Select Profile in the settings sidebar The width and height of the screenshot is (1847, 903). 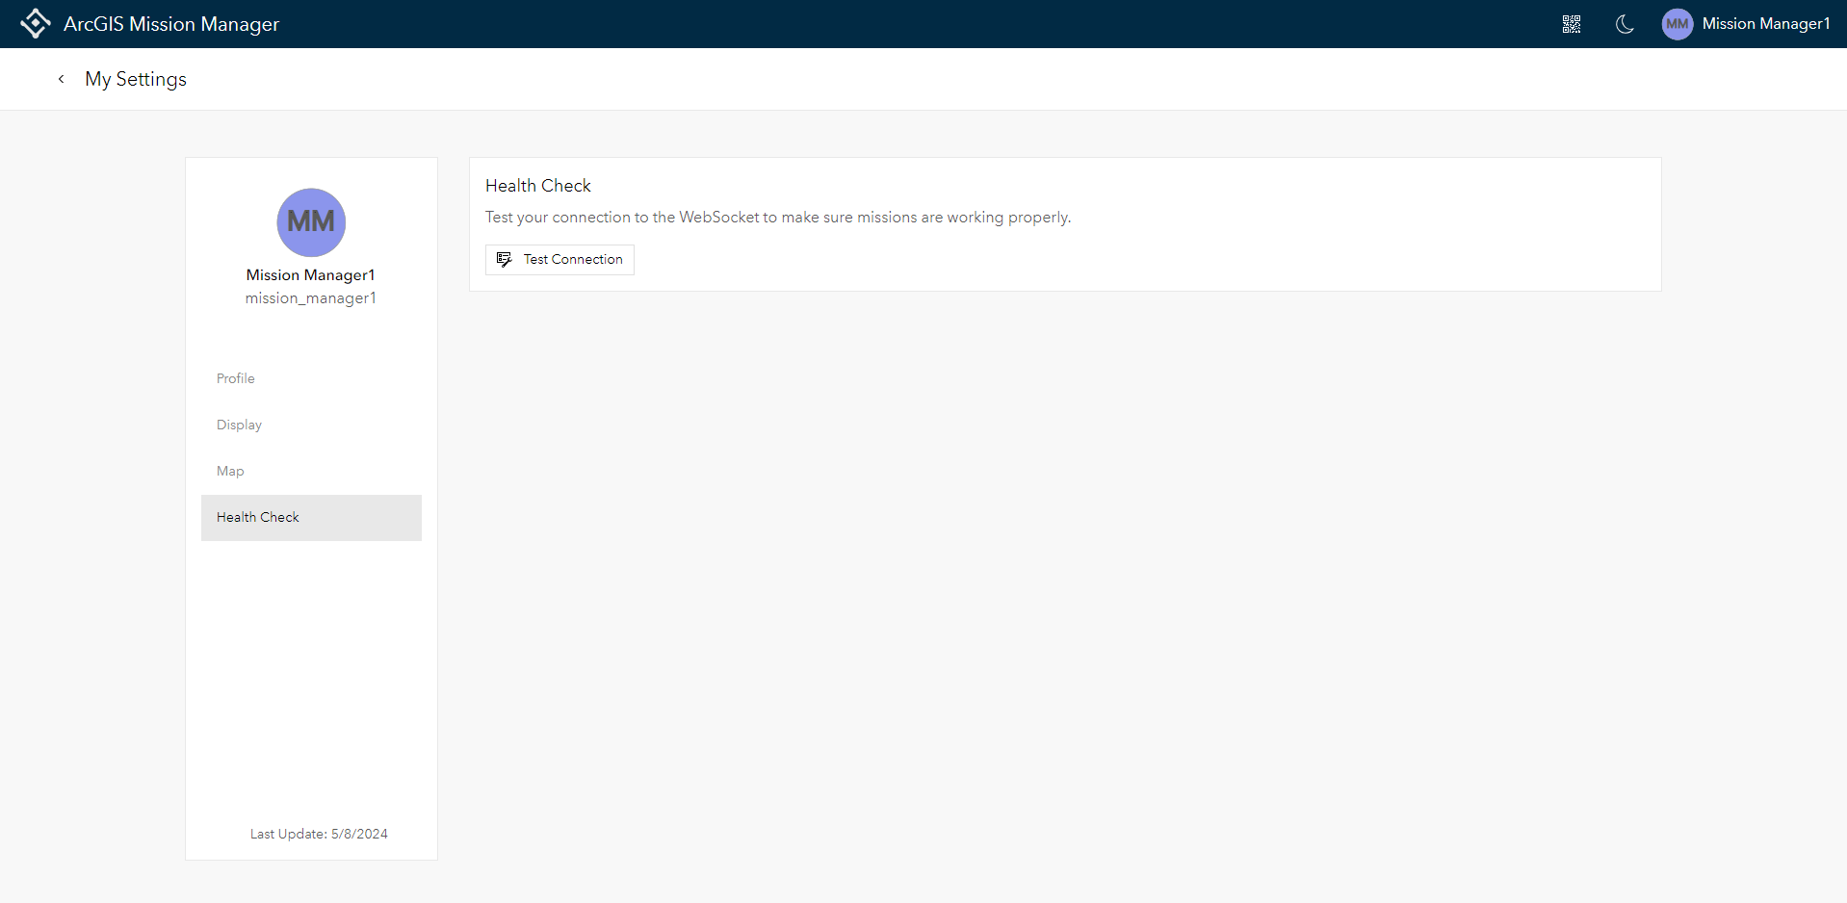[x=235, y=378]
